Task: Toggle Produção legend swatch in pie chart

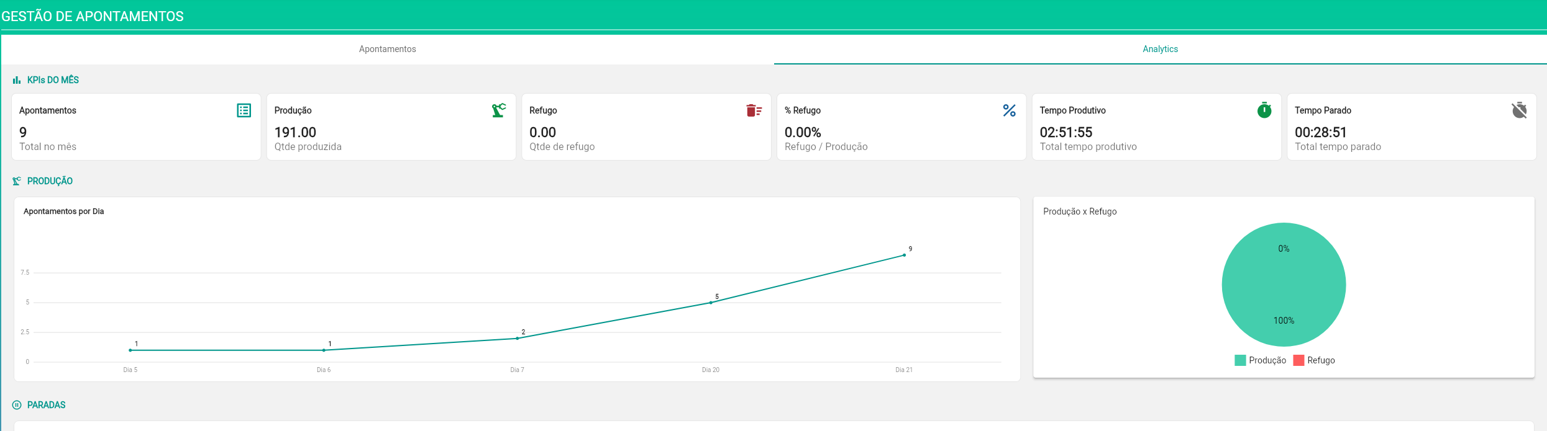Action: pyautogui.click(x=1240, y=360)
